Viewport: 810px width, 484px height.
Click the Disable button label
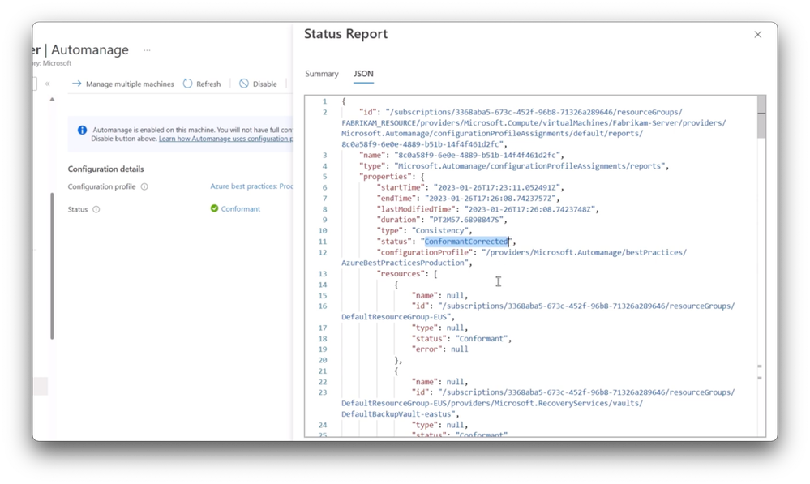(264, 84)
